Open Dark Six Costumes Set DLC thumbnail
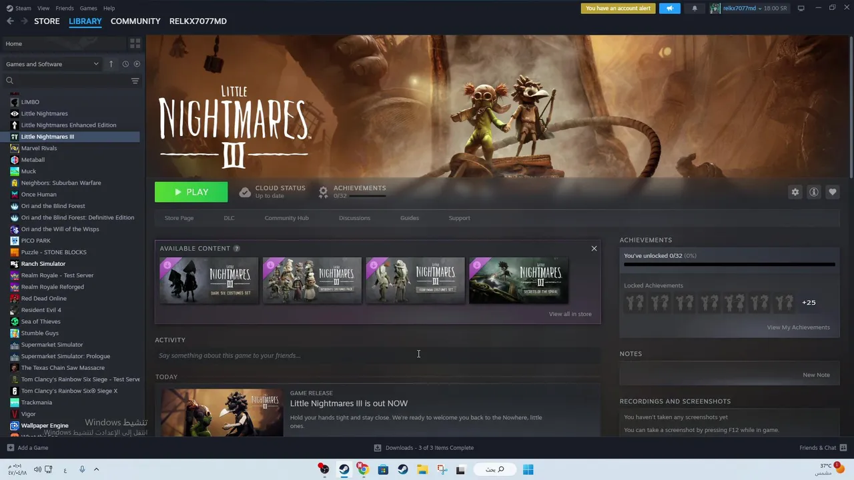 (209, 280)
